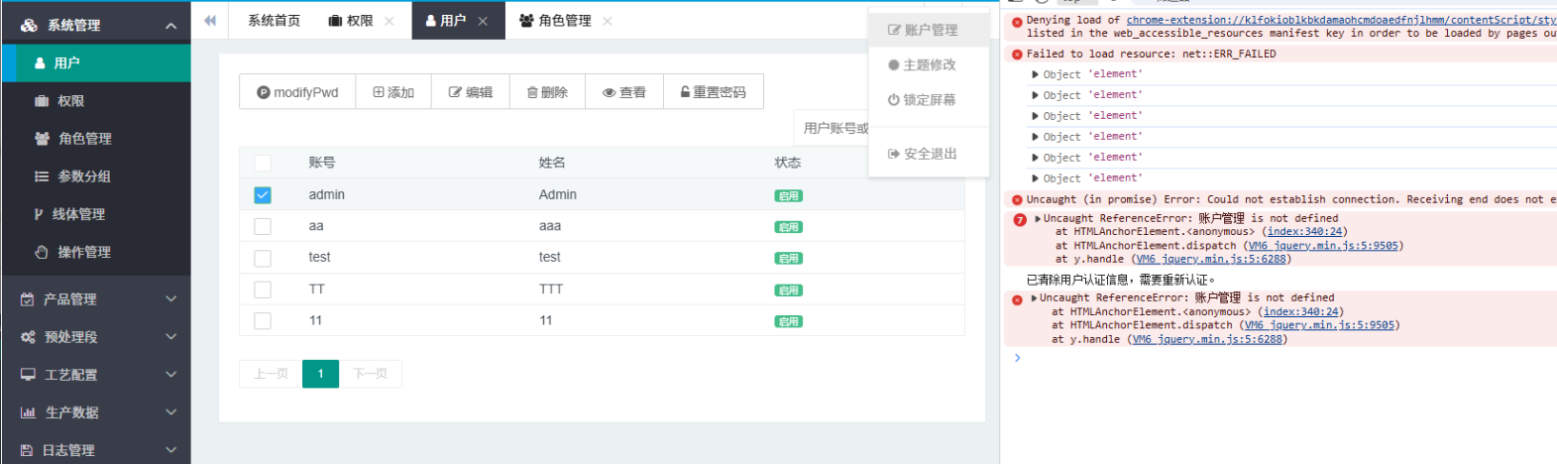This screenshot has width=1557, height=464.
Task: Click the 系统管理 cubes icon
Action: tap(29, 25)
